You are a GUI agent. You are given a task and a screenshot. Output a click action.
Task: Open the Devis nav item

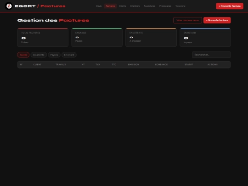[99, 6]
